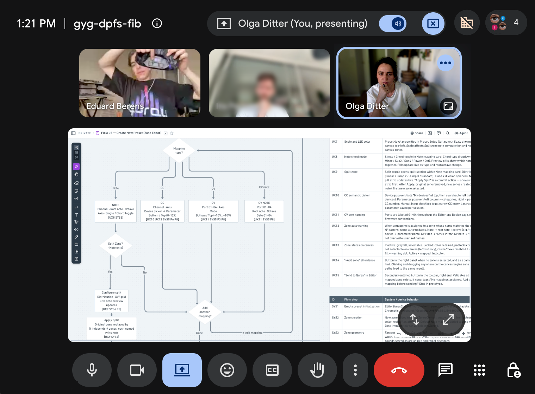Click the 'Mapping type?' decision diamond
The height and width of the screenshot is (394, 535).
coord(179,150)
